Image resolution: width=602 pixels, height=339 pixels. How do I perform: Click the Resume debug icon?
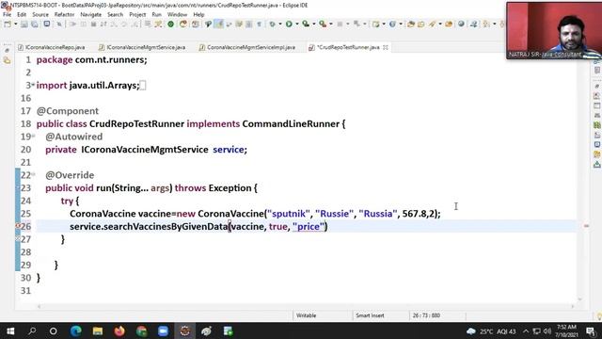pyautogui.click(x=72, y=24)
